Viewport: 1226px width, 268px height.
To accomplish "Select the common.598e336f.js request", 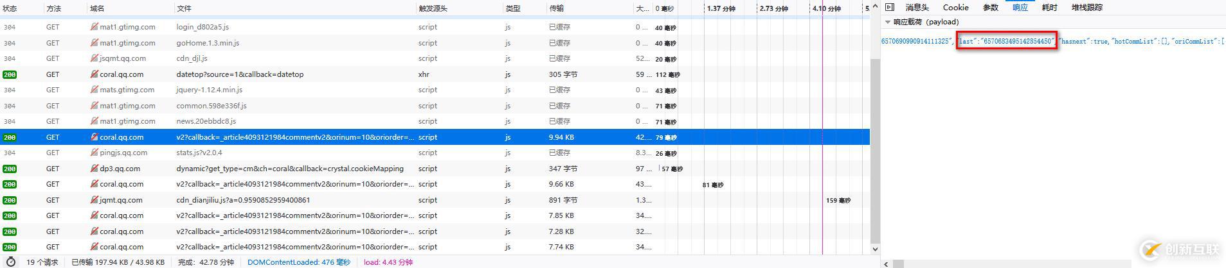I will click(x=435, y=106).
